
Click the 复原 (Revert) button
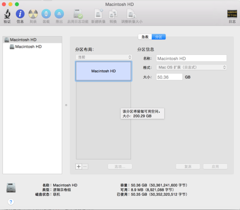point(188,167)
